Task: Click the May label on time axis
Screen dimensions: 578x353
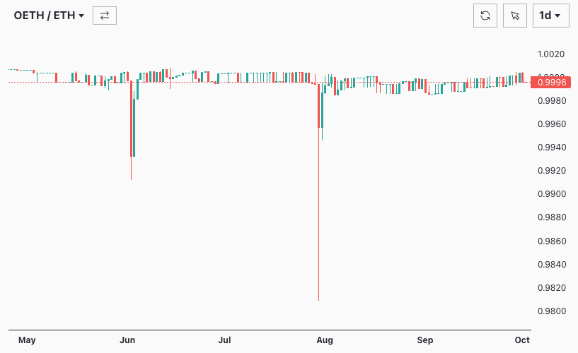Action: [27, 340]
